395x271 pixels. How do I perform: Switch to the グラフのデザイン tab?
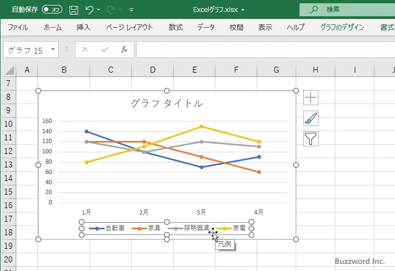tap(342, 27)
